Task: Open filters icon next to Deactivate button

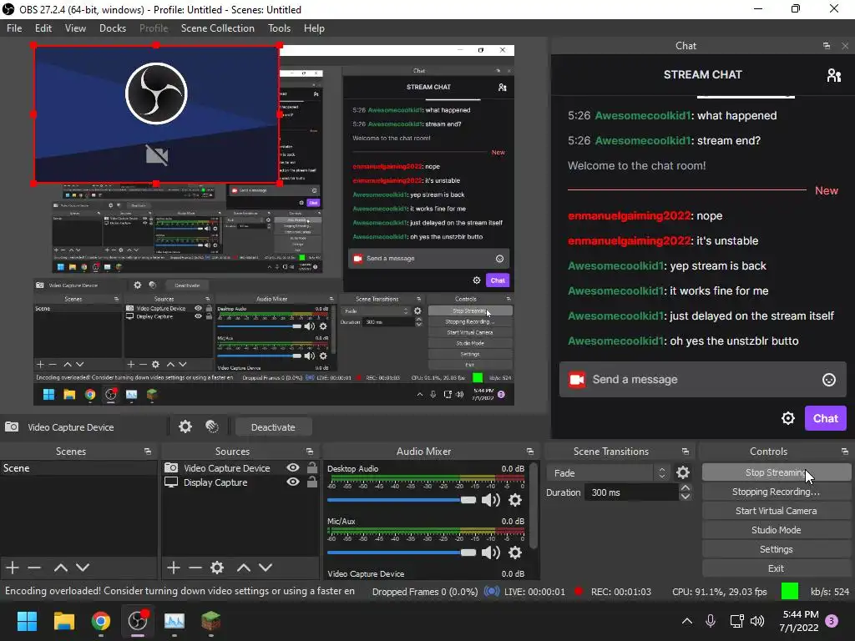Action: (x=212, y=426)
